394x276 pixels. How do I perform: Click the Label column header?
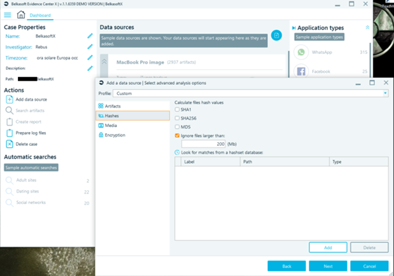pos(211,162)
